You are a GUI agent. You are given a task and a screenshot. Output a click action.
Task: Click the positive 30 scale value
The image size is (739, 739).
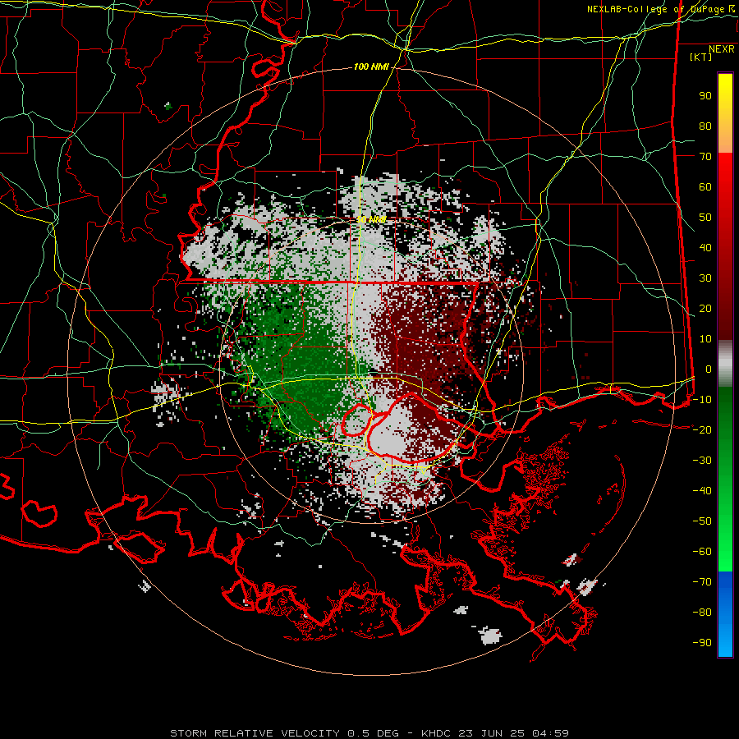coord(705,278)
